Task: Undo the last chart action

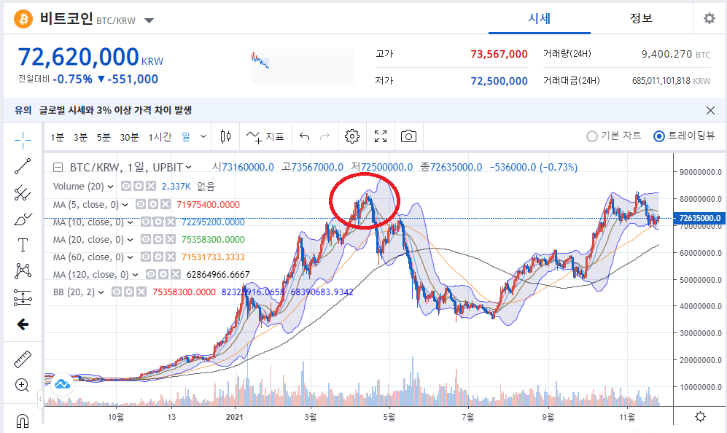Action: point(304,136)
